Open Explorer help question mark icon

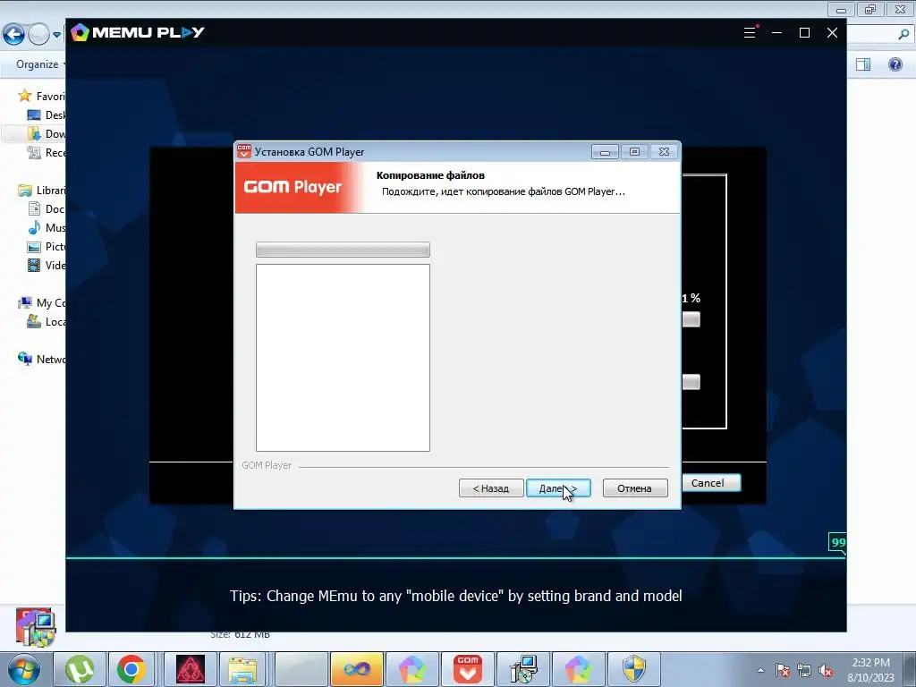pyautogui.click(x=895, y=64)
